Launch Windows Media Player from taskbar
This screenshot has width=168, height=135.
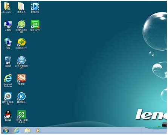click(x=38, y=130)
